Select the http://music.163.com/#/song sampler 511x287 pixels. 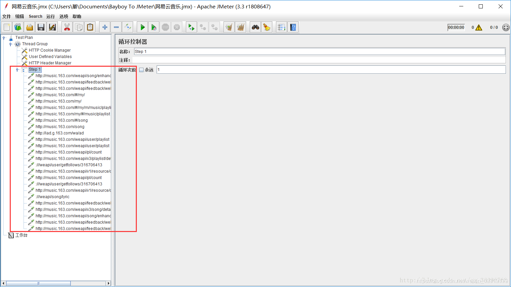[x=62, y=120]
